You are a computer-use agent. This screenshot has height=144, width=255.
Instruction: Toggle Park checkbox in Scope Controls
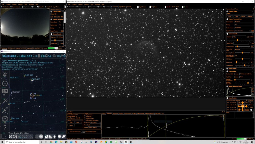249,107
